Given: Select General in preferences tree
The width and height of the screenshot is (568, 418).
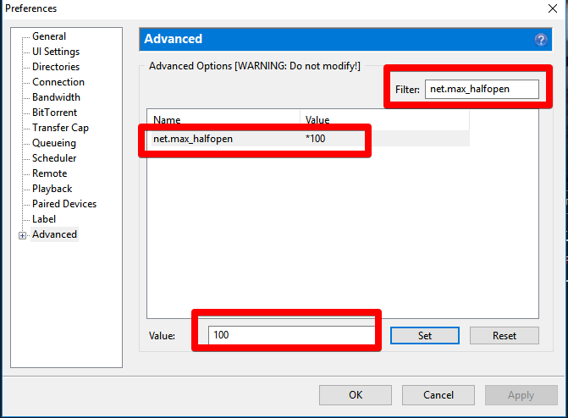Looking at the screenshot, I should coord(49,36).
